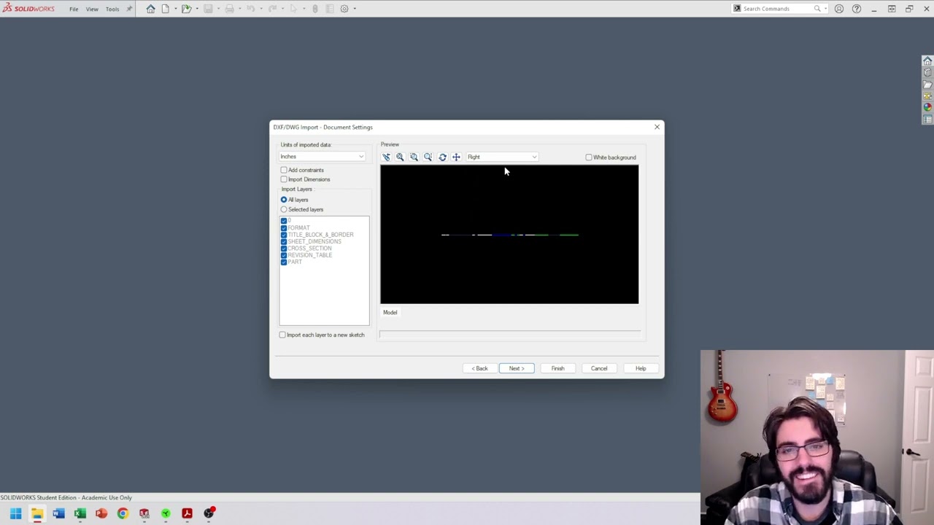
Task: Open the Units of imported data dropdown
Action: [x=322, y=157]
